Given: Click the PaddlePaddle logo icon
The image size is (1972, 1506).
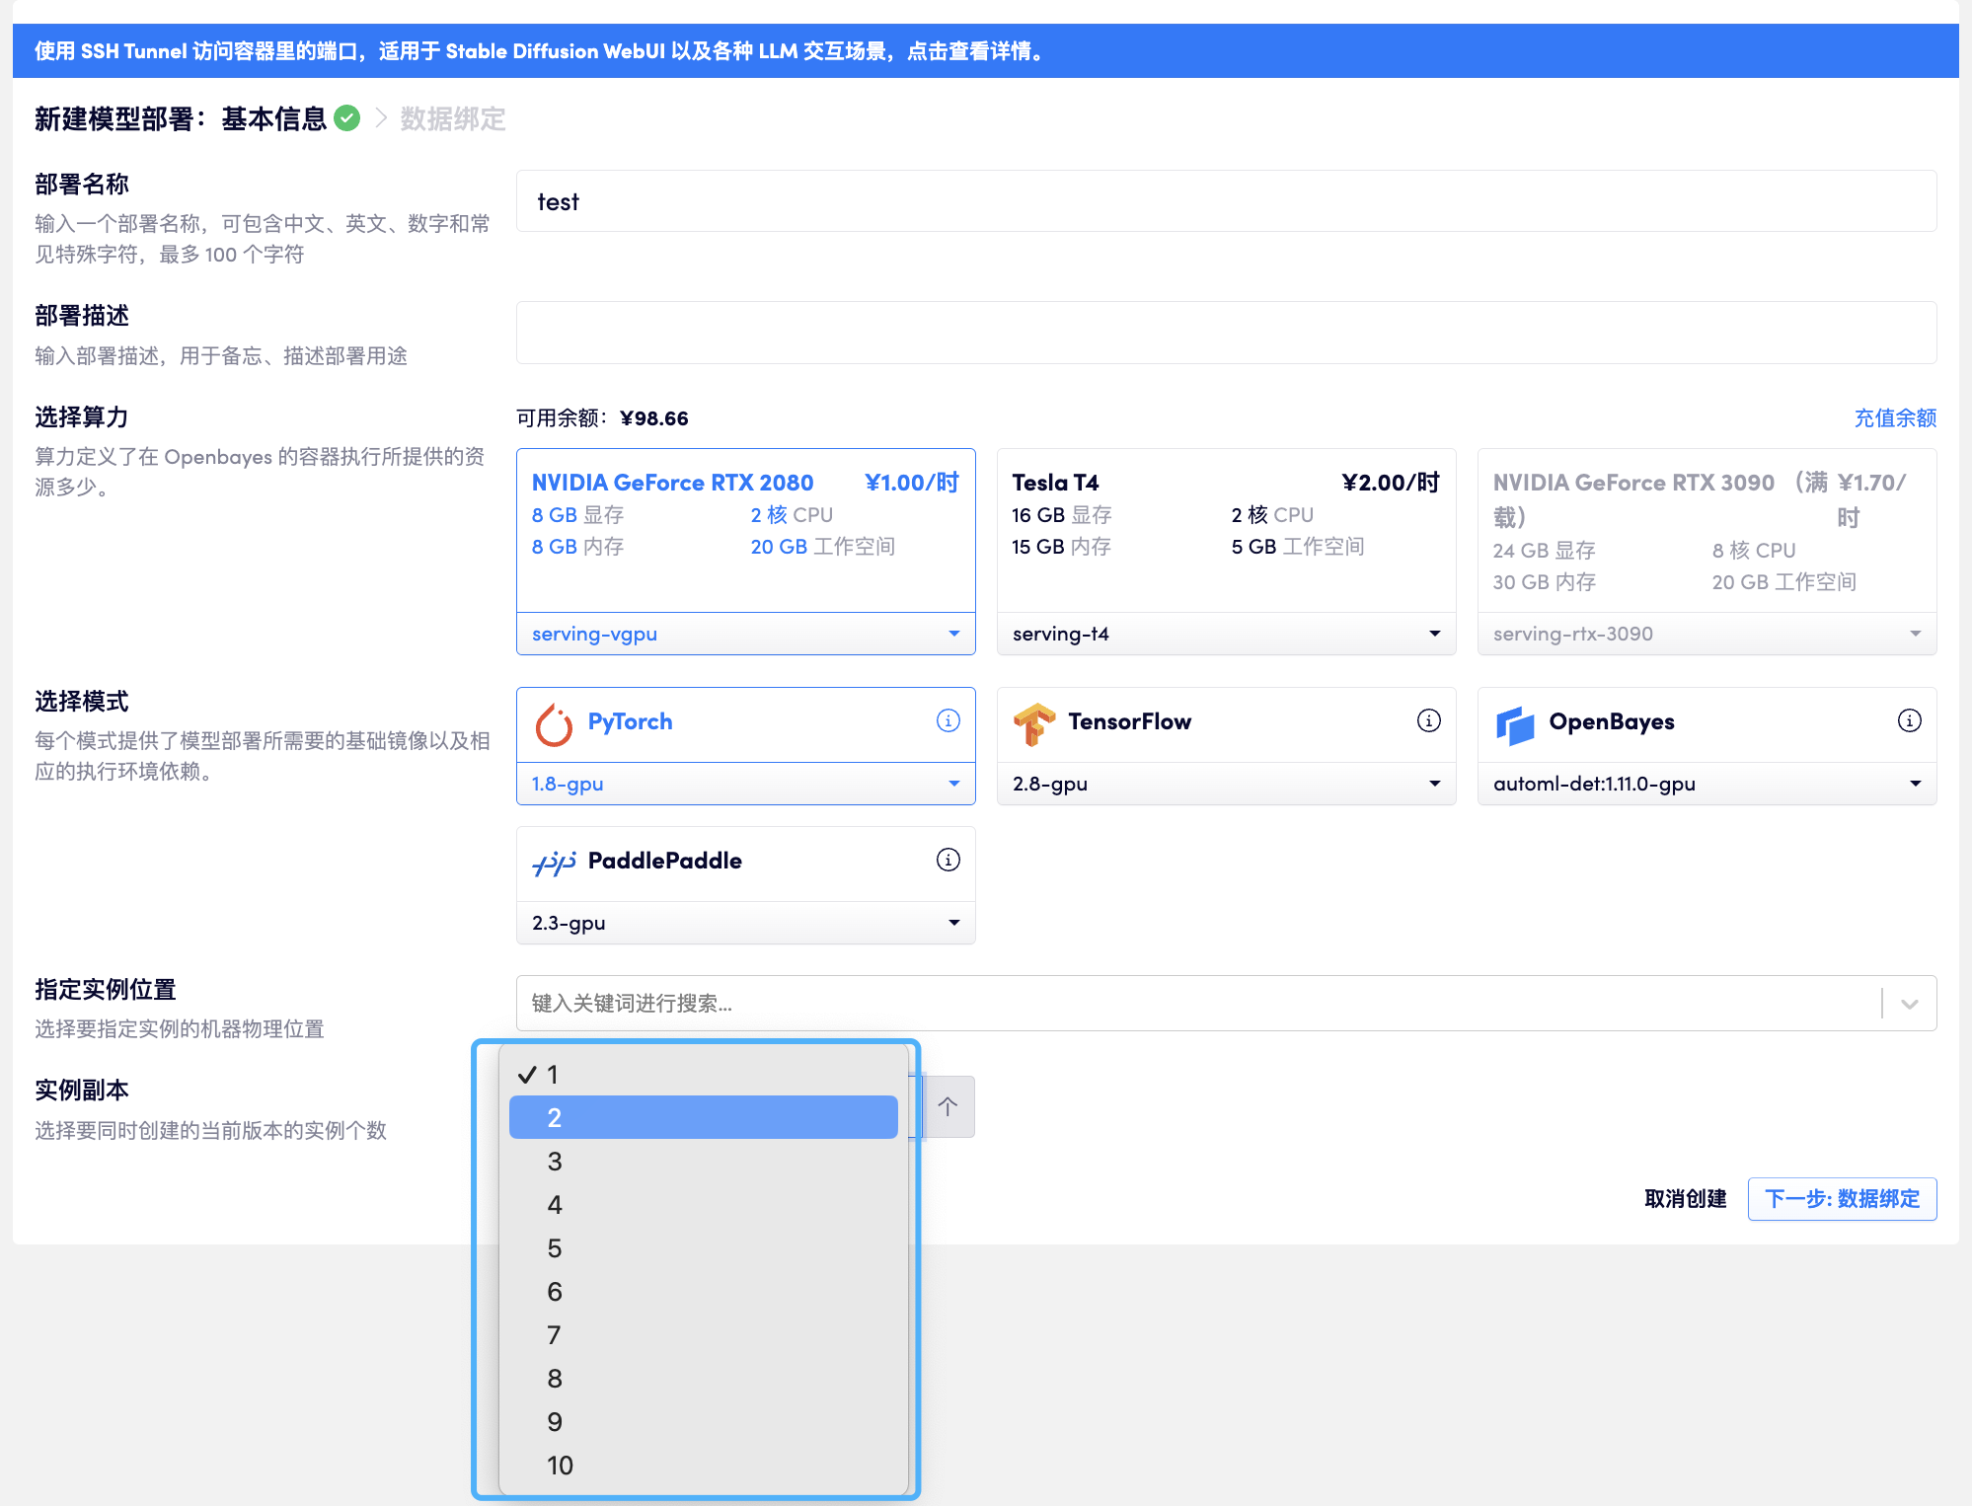Looking at the screenshot, I should [554, 863].
